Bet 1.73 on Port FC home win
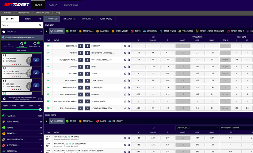The image size is (253, 153). pyautogui.click(x=138, y=53)
